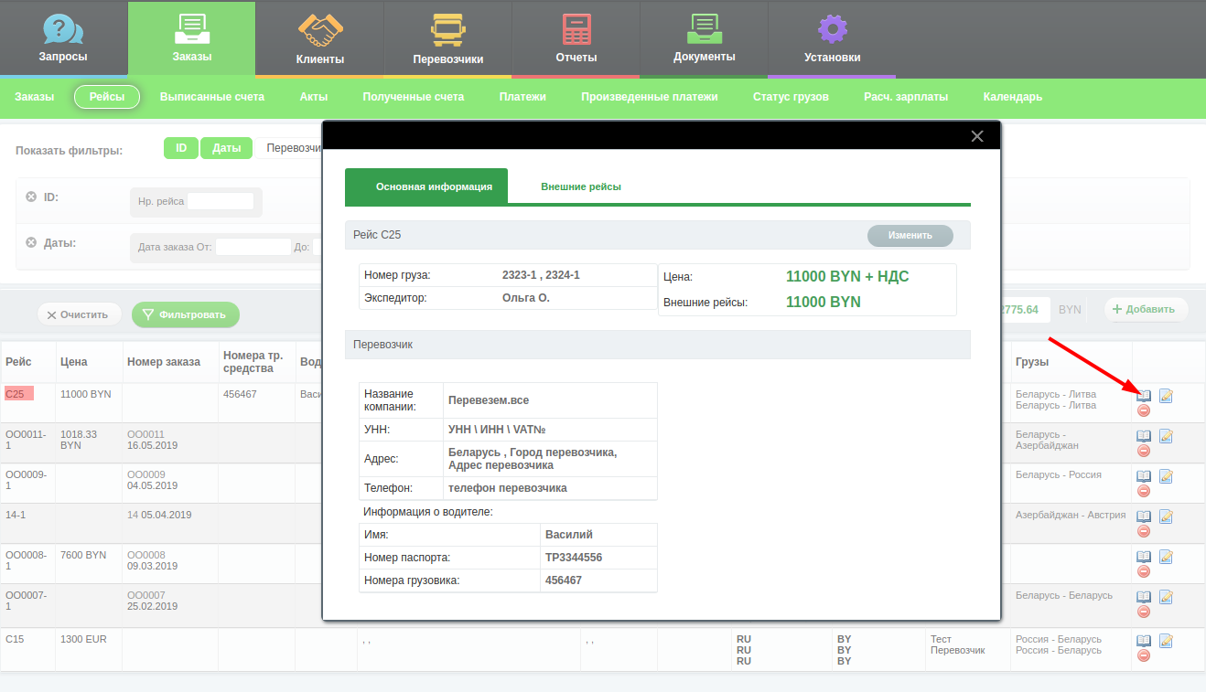
Task: Edit trip OO0009-1 with the pencil icon
Action: pyautogui.click(x=1166, y=476)
